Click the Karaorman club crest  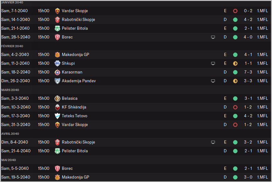[x=57, y=72]
